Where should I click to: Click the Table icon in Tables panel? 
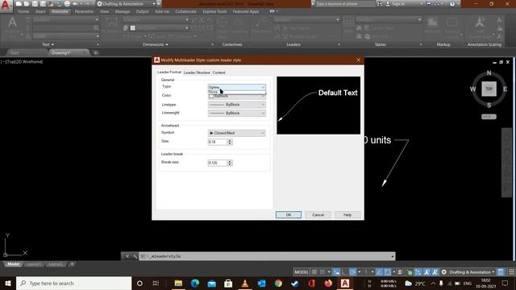[348, 23]
